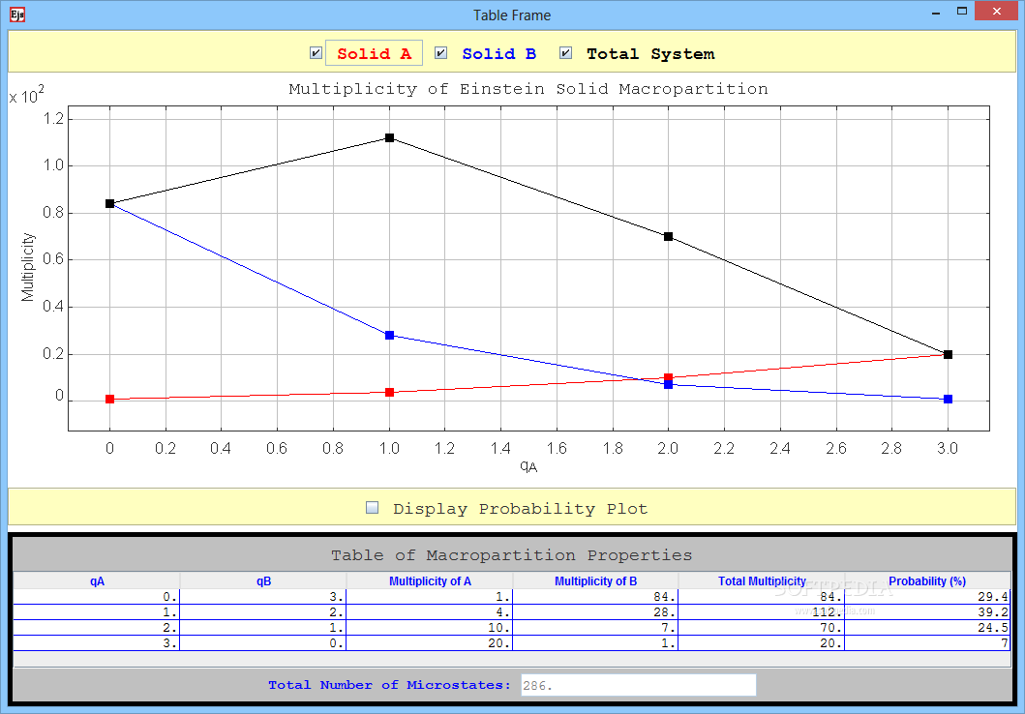Click black Total System point at qA 3.0
1025x714 pixels.
coord(948,355)
